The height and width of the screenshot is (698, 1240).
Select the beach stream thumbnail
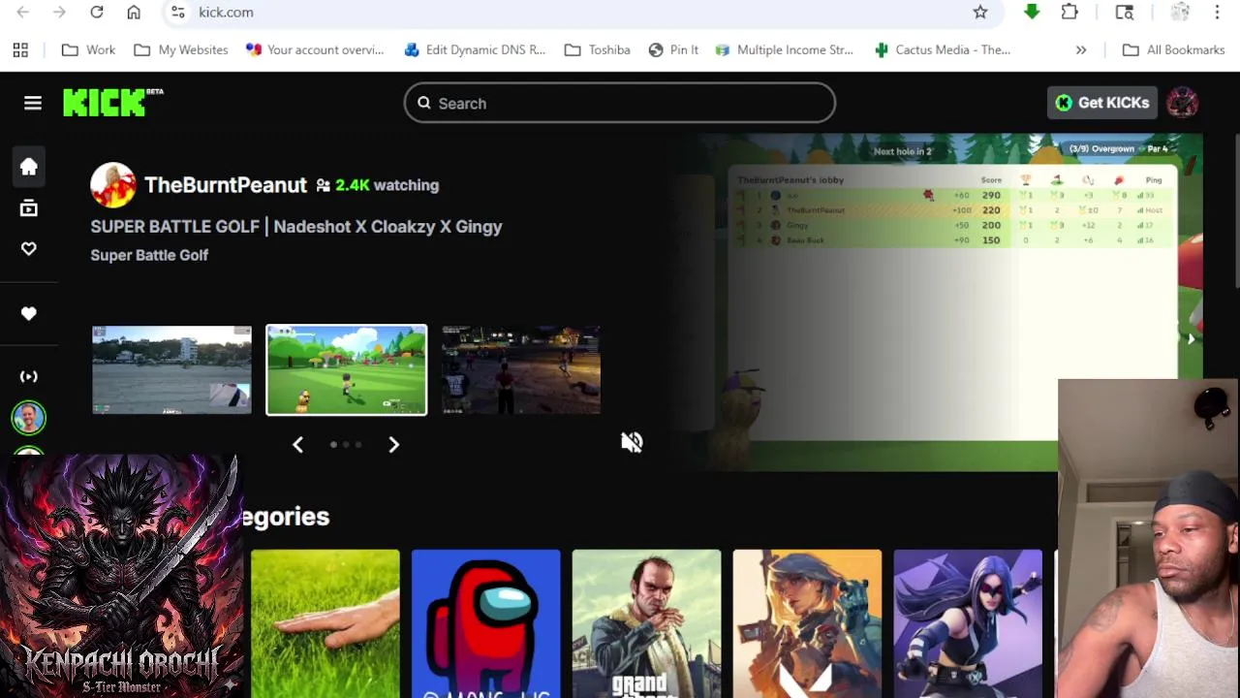(171, 369)
